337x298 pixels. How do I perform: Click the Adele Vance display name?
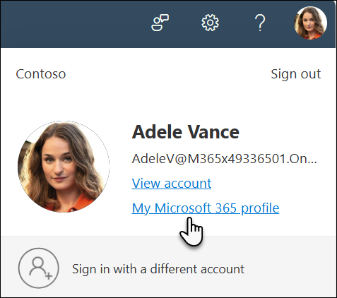click(x=186, y=132)
